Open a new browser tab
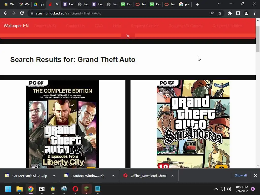260x195 pixels. coord(197,5)
